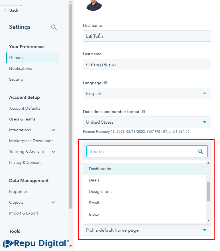
Task: Select Design Tools from the list
Action: pyautogui.click(x=144, y=191)
